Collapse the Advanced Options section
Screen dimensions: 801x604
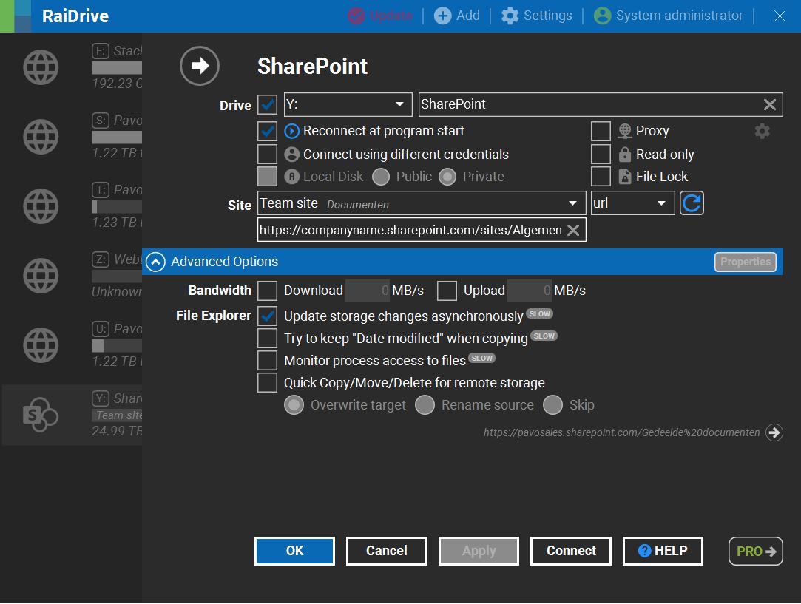155,262
